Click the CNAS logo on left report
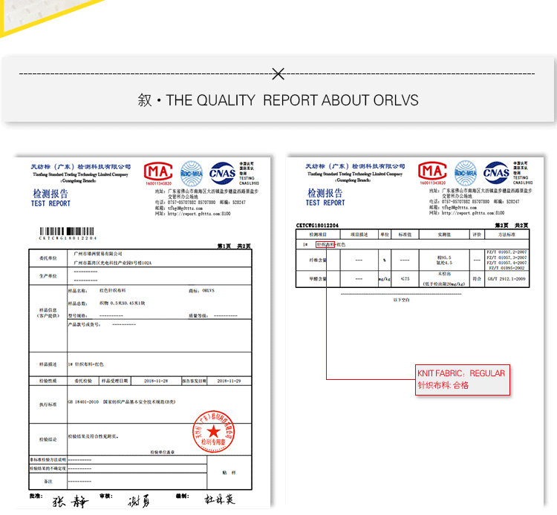Image resolution: width=557 pixels, height=515 pixels. pos(222,173)
